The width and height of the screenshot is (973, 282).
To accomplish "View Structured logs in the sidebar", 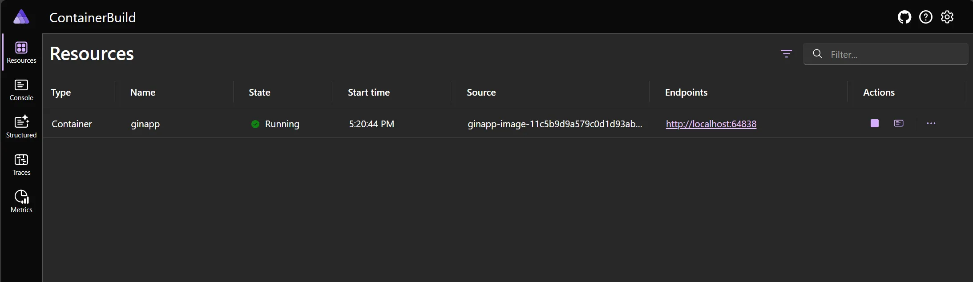I will 21,126.
